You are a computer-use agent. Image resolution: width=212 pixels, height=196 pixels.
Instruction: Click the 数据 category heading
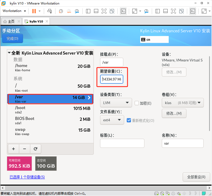[18, 60]
